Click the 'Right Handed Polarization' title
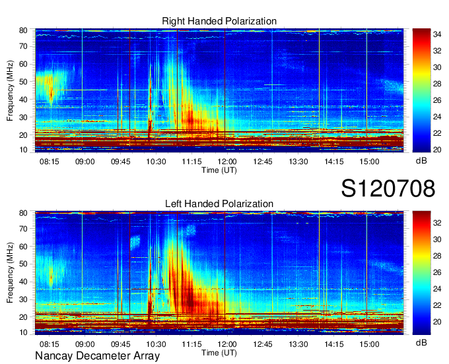Viewport: 449px width, 364px height. click(x=219, y=21)
